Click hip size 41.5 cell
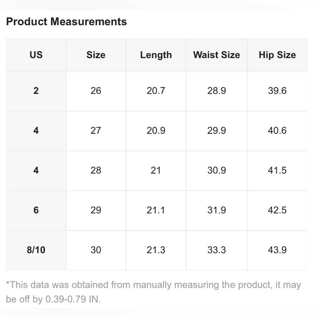318x318 pixels. click(x=277, y=170)
